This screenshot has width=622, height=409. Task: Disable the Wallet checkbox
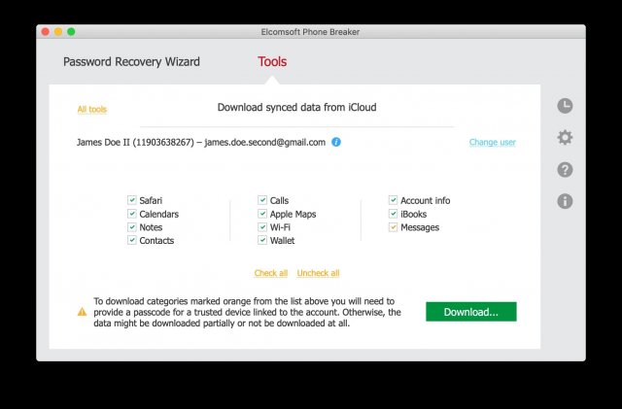coord(262,240)
